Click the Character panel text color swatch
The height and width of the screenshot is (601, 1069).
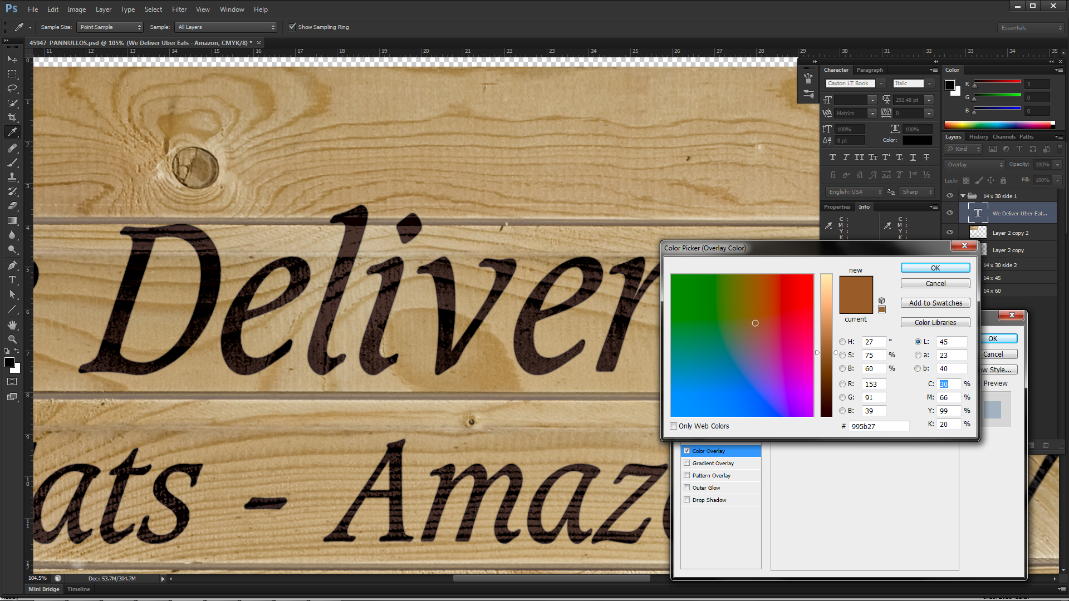917,140
